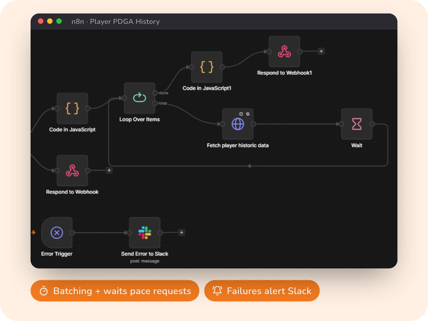Minimize the window with yellow button
This screenshot has height=321, width=428.
tap(50, 21)
